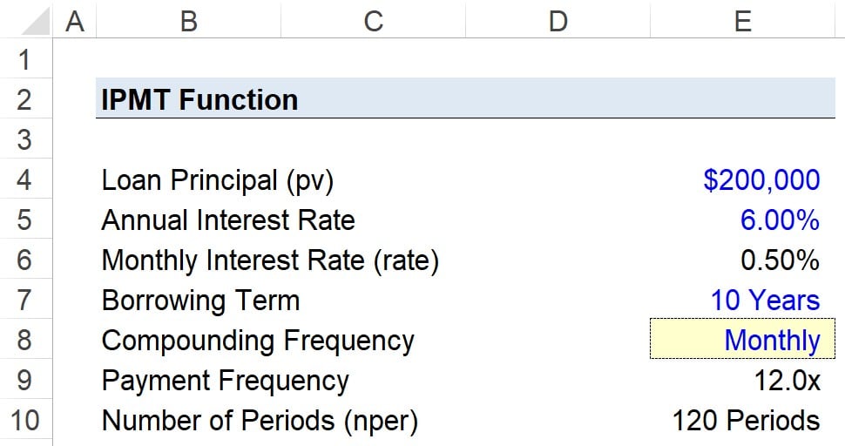Select row 8 header
The height and width of the screenshot is (446, 845).
[x=24, y=340]
